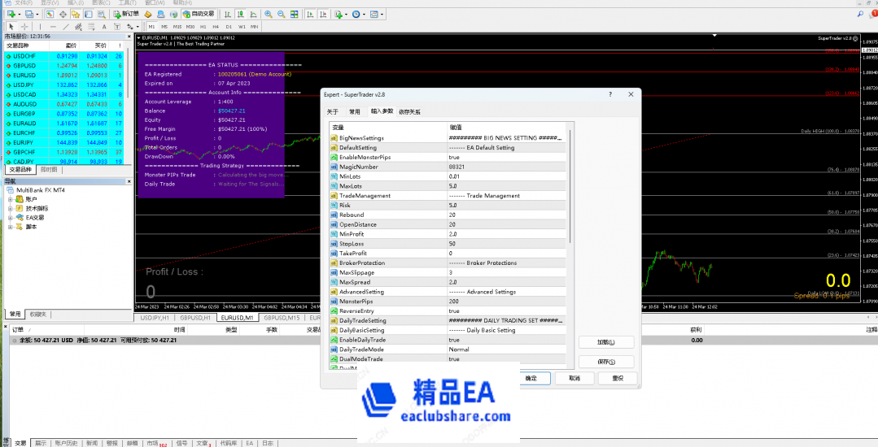
Task: Toggle the Navigator star-folder icon
Action: pyautogui.click(x=76, y=14)
